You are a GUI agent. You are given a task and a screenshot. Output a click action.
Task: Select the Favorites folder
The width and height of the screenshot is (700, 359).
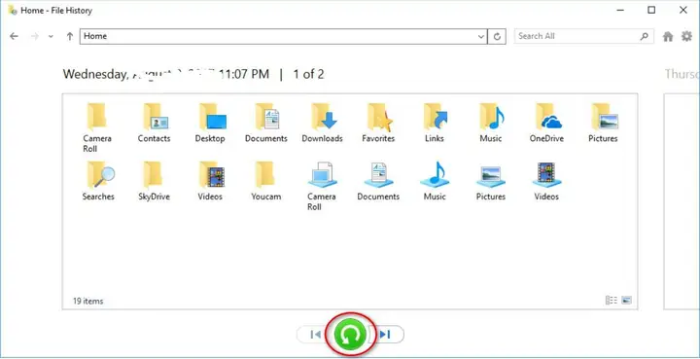378,124
